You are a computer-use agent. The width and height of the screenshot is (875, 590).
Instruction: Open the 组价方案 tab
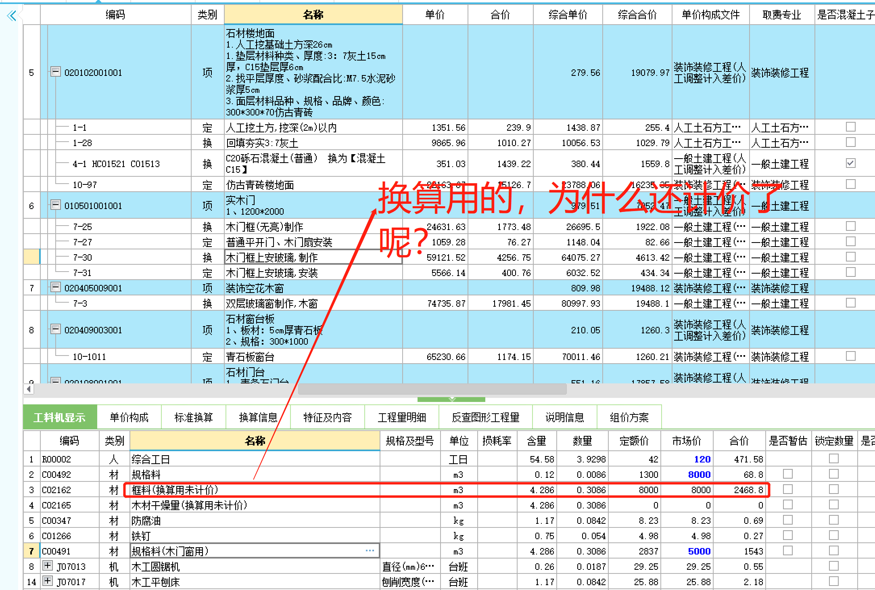629,417
